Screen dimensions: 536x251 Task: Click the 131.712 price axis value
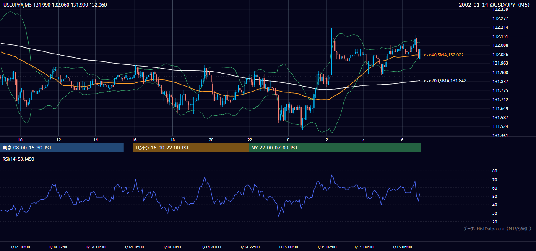click(500, 100)
